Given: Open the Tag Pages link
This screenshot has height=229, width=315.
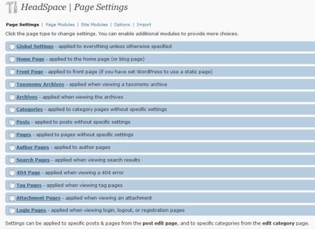Looking at the screenshot, I should pos(29,185).
